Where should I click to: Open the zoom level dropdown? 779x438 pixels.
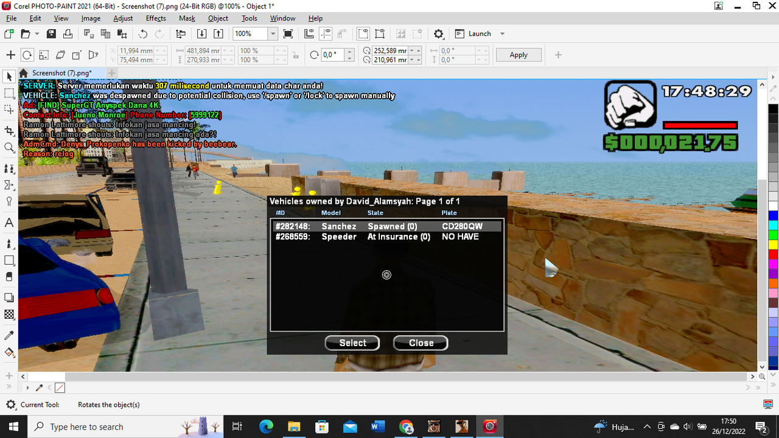[x=273, y=34]
